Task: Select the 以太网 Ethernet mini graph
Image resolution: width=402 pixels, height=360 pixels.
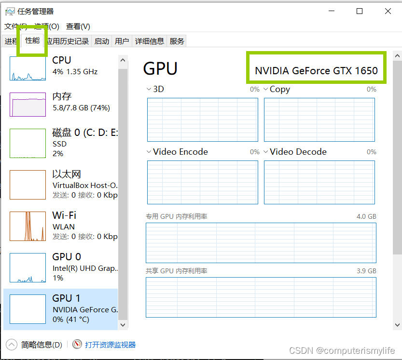Action: 28,185
